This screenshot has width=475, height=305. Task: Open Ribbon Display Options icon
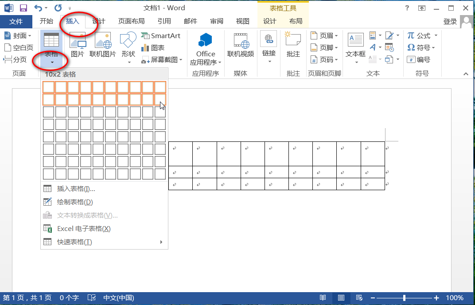click(x=422, y=8)
